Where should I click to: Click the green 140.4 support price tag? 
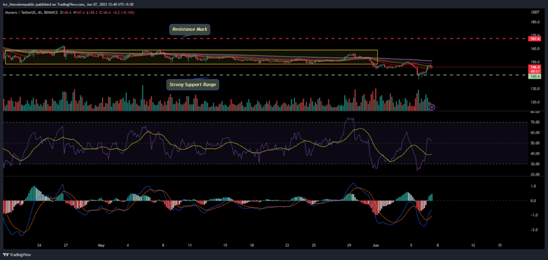(x=535, y=75)
